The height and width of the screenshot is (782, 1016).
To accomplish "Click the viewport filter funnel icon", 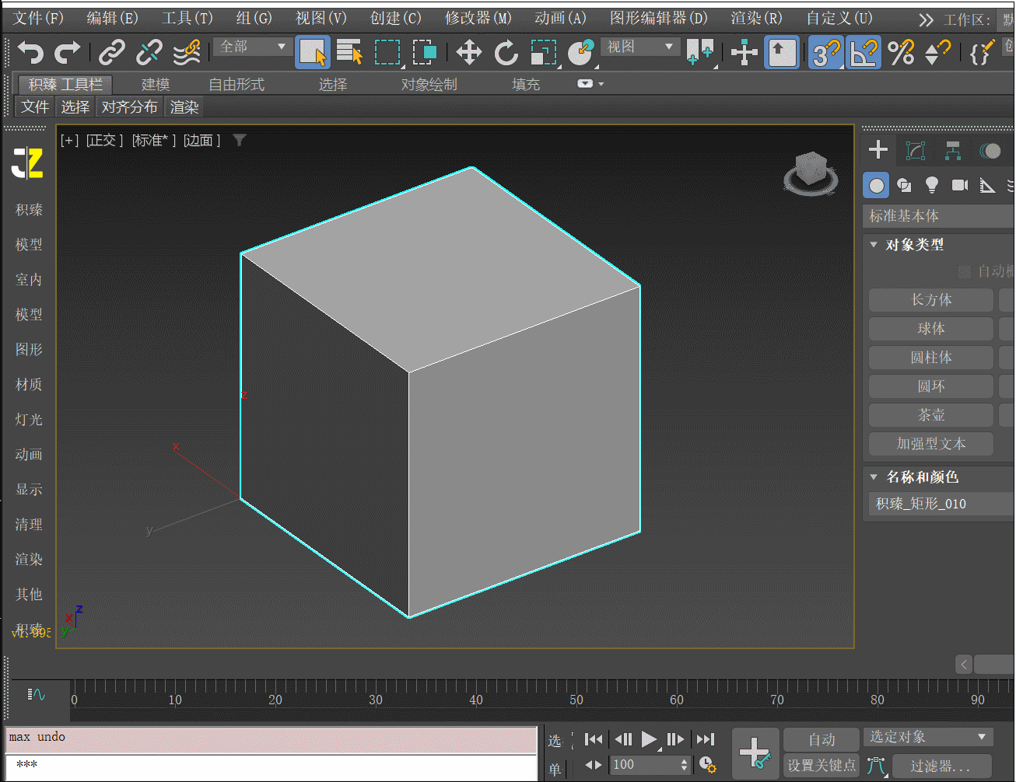I will (240, 140).
